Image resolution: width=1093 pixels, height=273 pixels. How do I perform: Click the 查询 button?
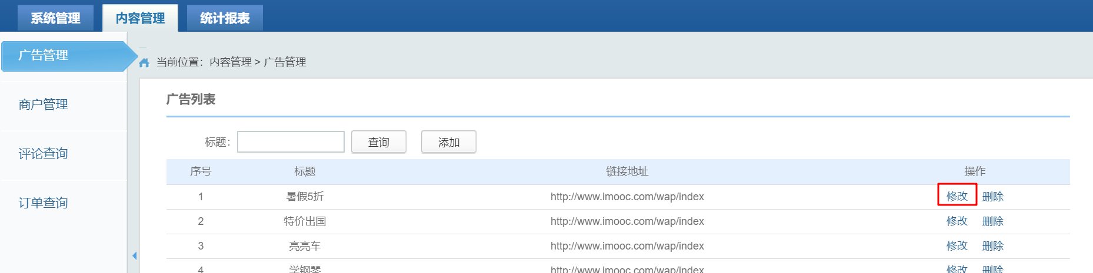coord(379,142)
